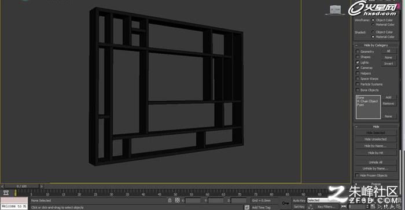Image resolution: width=405 pixels, height=210 pixels.
Task: Toggle the selection lock icon
Action: (170, 200)
